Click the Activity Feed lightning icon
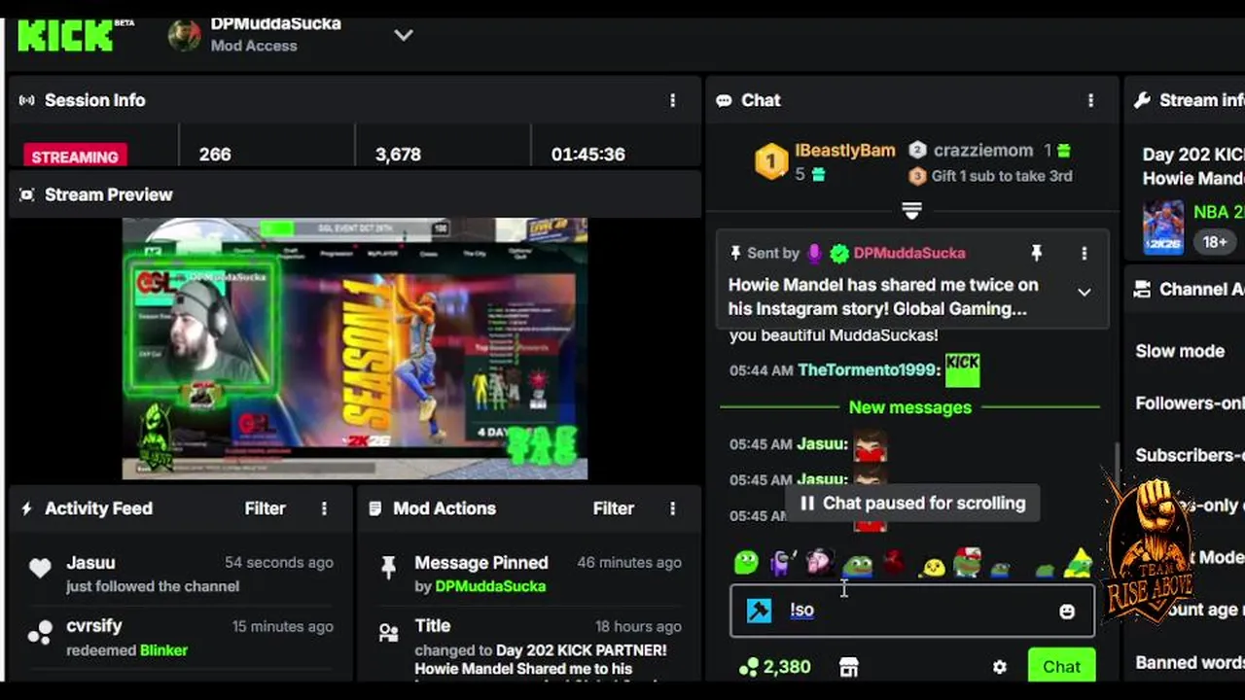This screenshot has width=1245, height=700. pyautogui.click(x=27, y=508)
